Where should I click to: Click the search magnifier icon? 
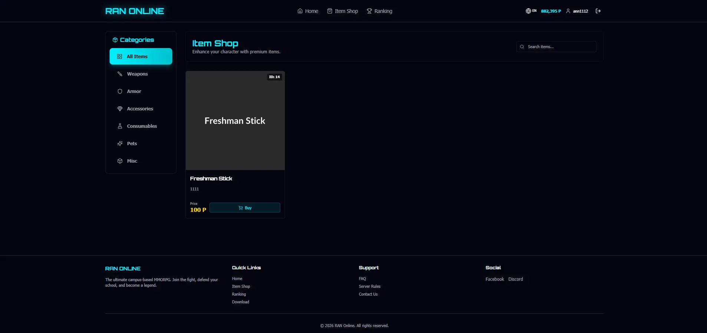[522, 47]
